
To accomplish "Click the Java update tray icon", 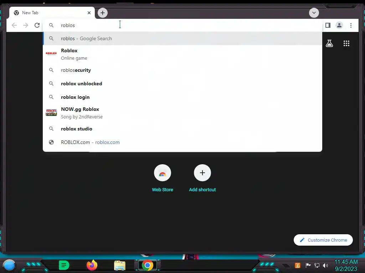I will click(x=297, y=265).
